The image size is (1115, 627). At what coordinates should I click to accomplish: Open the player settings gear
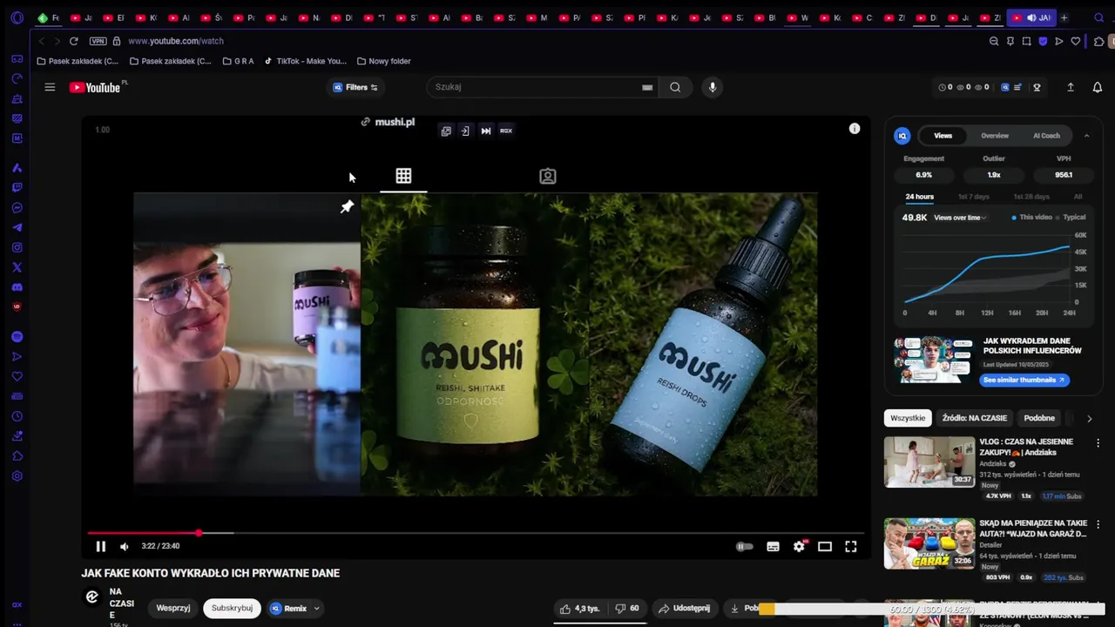(799, 546)
